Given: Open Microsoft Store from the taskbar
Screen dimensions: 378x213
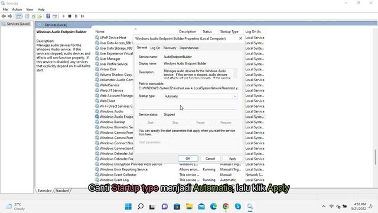Looking at the screenshot, I should pos(177,206).
